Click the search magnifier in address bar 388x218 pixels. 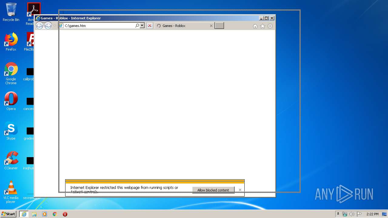(x=137, y=26)
